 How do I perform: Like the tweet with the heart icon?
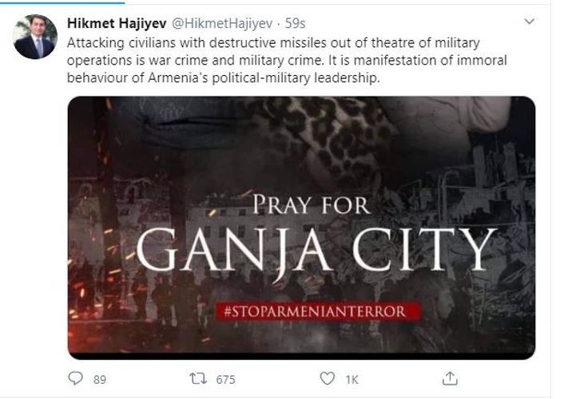click(x=327, y=378)
